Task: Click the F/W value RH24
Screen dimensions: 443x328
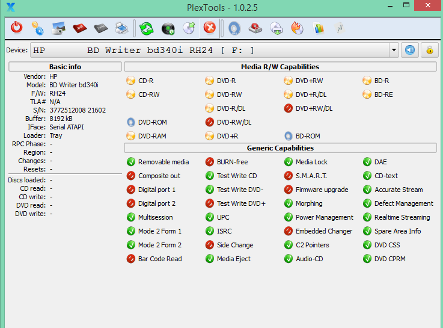Action: [x=57, y=93]
